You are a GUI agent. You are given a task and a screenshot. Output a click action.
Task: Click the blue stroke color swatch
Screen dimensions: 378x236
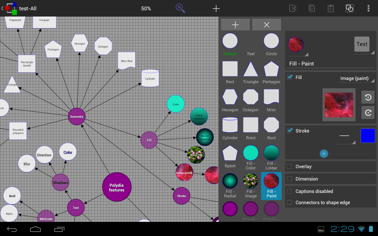point(368,136)
